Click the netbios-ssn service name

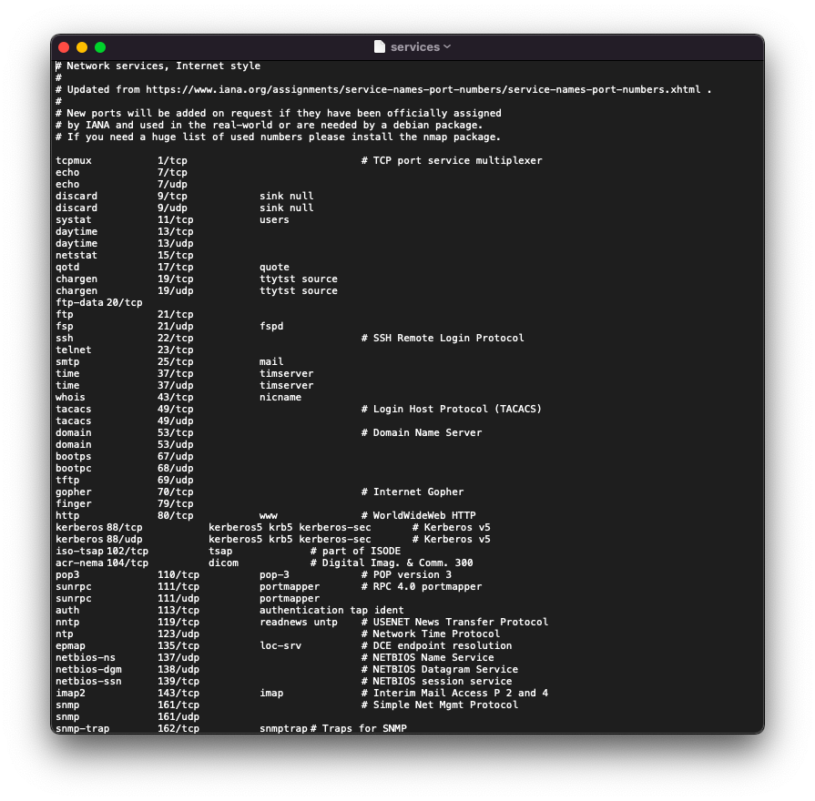[x=88, y=682]
